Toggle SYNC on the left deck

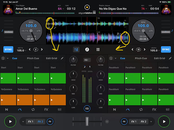tap(8, 49)
